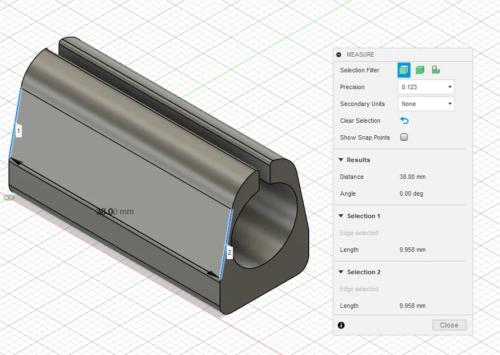500x355 pixels.
Task: Collapse the Selection 2 section
Action: tap(341, 272)
